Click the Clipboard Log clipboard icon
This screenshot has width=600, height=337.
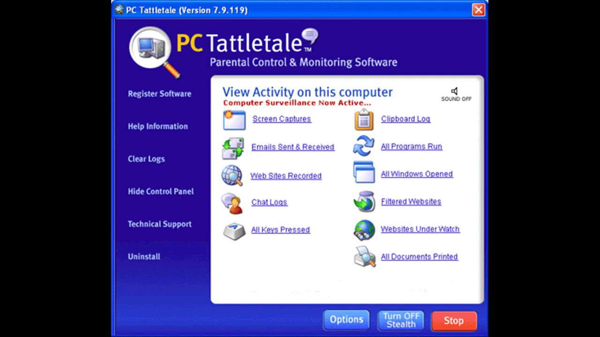click(x=364, y=119)
